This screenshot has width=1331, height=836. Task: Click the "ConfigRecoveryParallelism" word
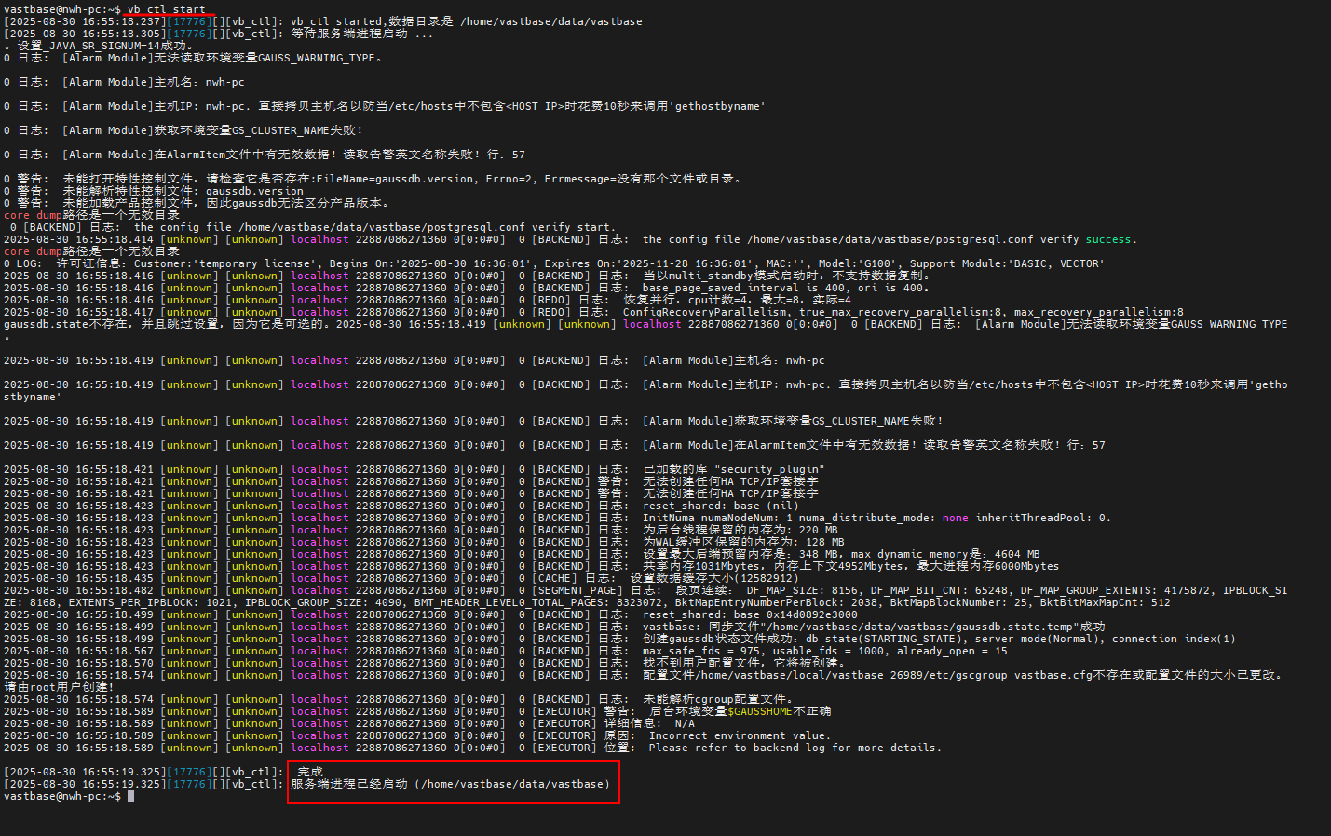coord(704,312)
